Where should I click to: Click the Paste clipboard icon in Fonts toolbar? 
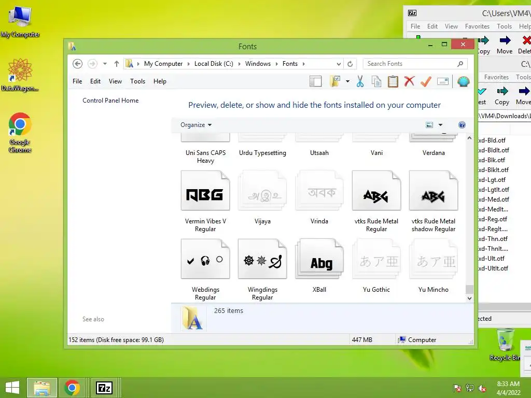pos(393,81)
